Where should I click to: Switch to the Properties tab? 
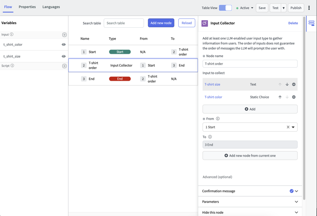(x=27, y=7)
